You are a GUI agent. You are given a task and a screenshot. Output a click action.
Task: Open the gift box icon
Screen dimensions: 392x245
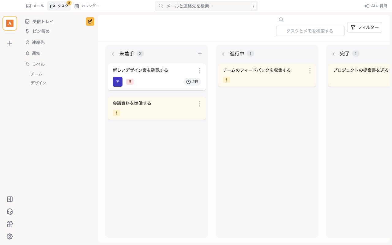[10, 224]
